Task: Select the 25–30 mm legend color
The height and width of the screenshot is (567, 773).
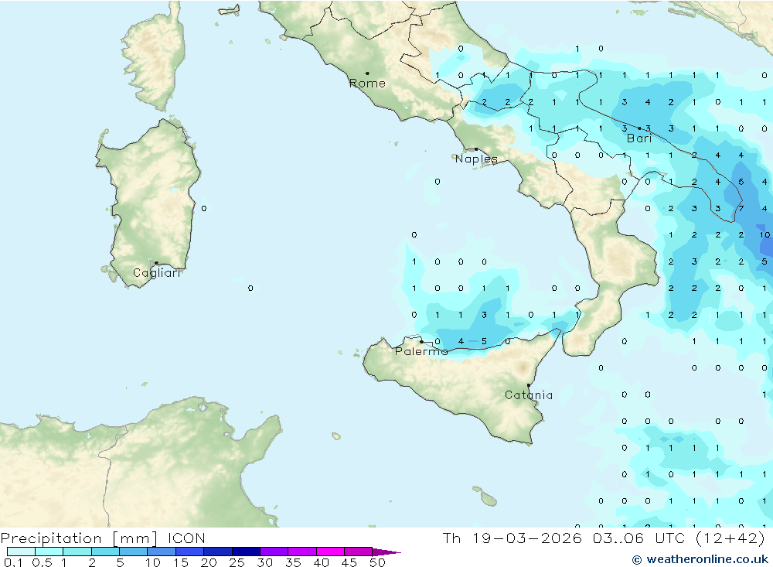Action: [x=246, y=552]
